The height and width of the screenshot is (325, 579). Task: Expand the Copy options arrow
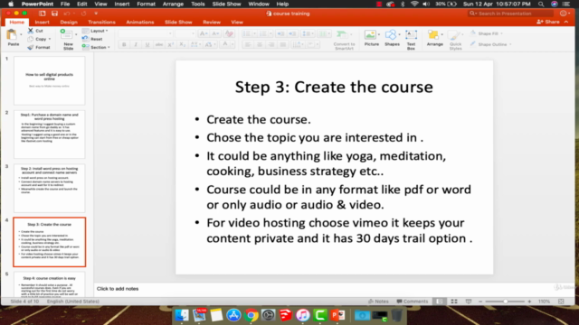click(x=50, y=39)
